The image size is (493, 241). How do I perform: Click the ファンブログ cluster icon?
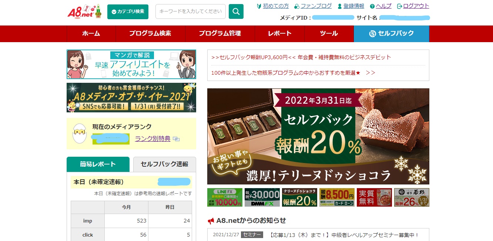(x=297, y=6)
